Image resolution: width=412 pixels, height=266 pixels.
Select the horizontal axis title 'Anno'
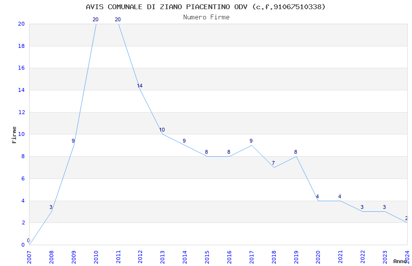tap(400, 261)
